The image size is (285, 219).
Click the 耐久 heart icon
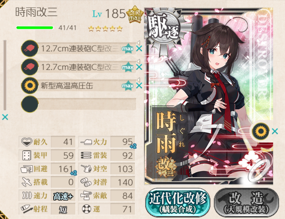click(27, 142)
